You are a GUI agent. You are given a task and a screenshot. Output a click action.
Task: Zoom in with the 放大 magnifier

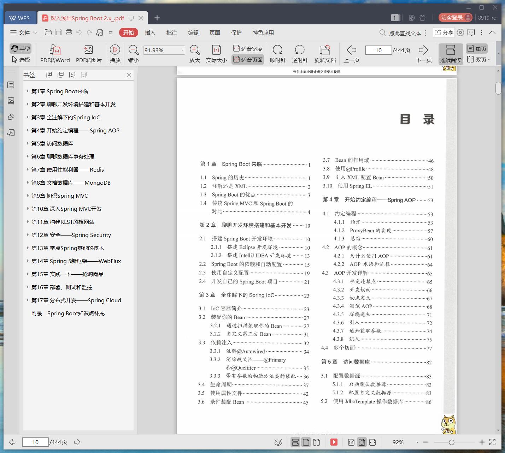coord(195,54)
